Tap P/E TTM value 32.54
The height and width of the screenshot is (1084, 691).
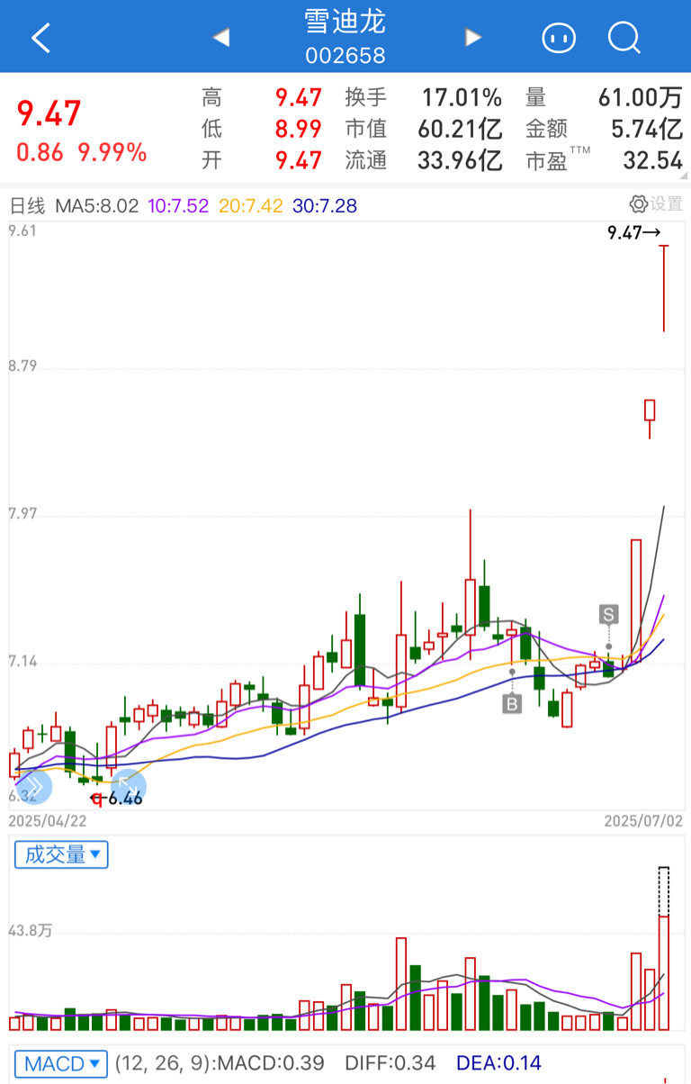(653, 160)
